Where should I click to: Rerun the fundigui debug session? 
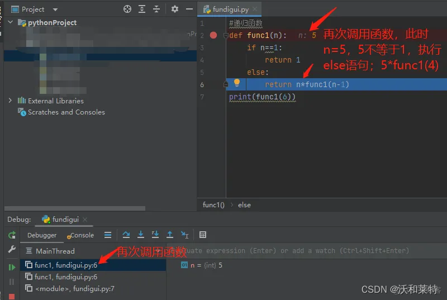[x=12, y=235]
